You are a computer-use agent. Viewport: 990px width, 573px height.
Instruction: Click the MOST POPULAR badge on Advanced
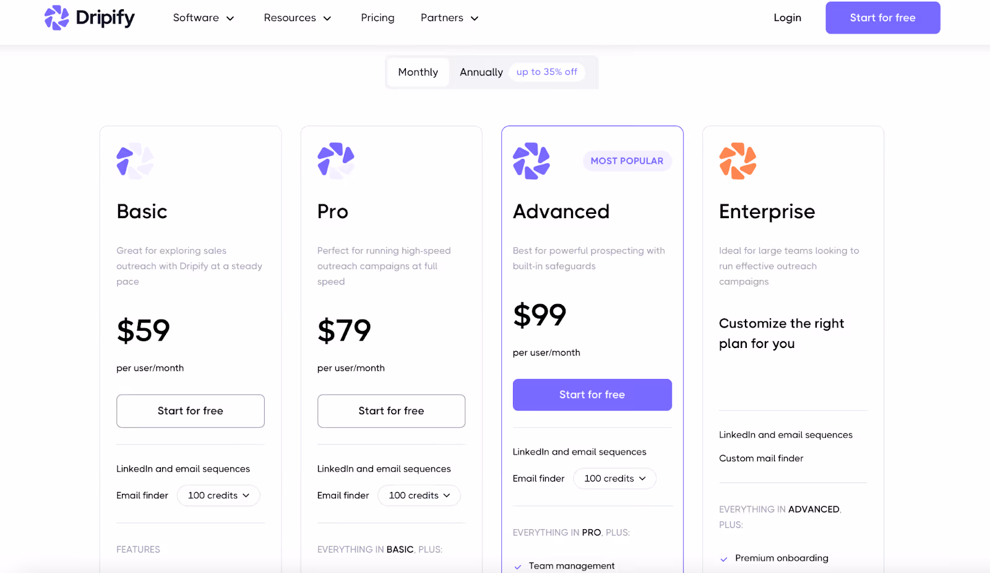point(627,161)
